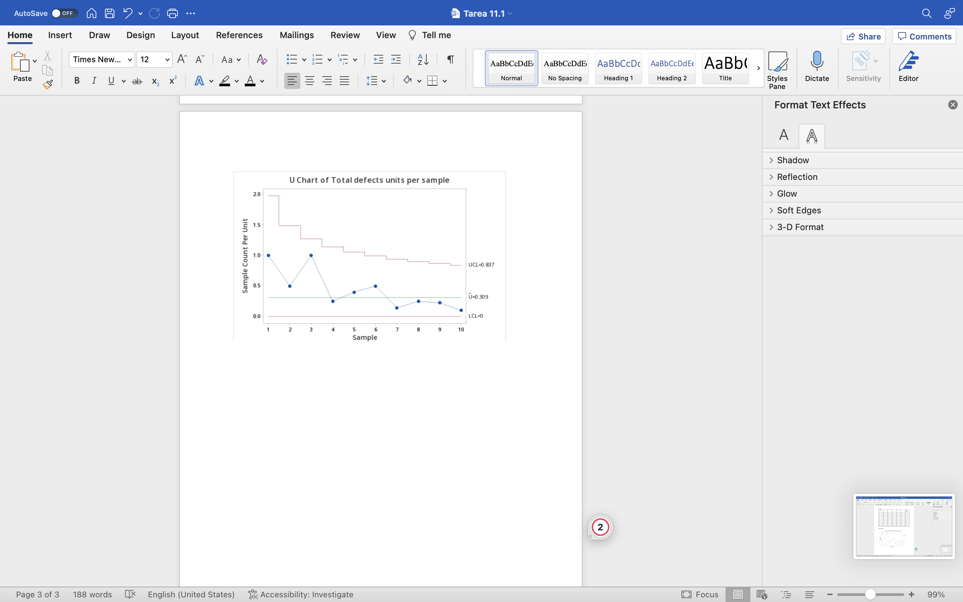This screenshot has width=963, height=602.
Task: Expand the Shadow section
Action: click(x=793, y=160)
